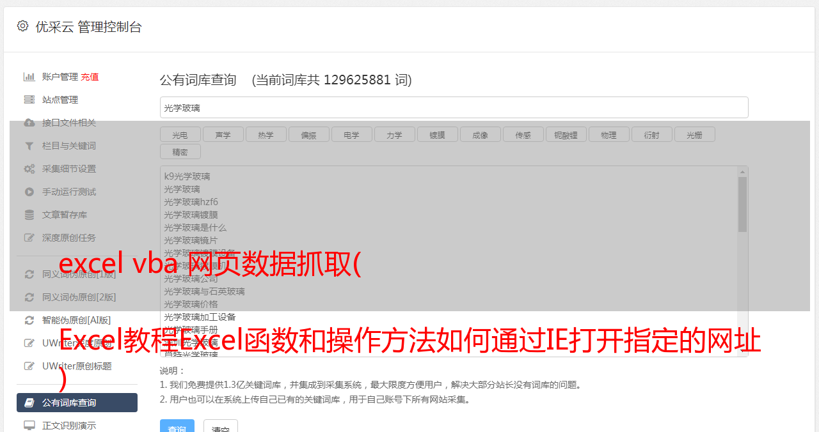
Task: Open 账户管理 bar chart icon
Action: (29, 77)
